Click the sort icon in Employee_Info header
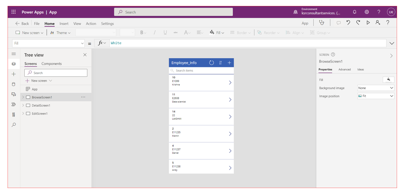 221,63
